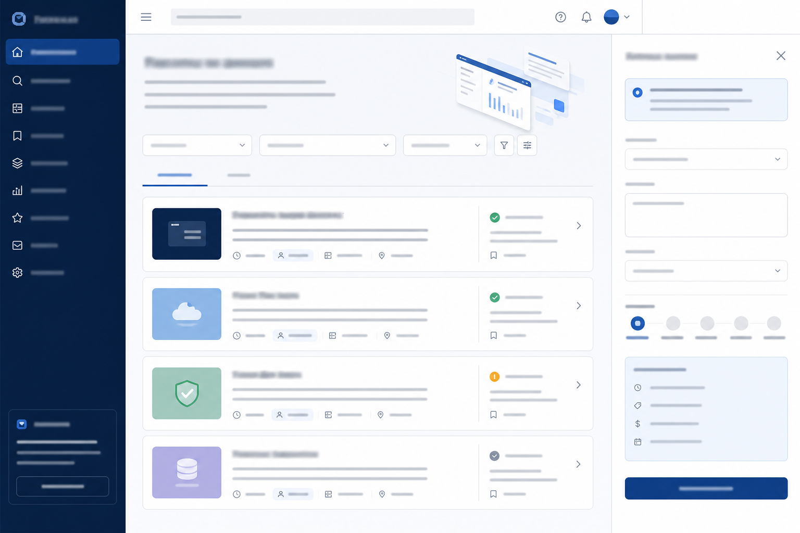Open the sliders adjustment settings button
This screenshot has height=533, width=800.
pos(527,145)
